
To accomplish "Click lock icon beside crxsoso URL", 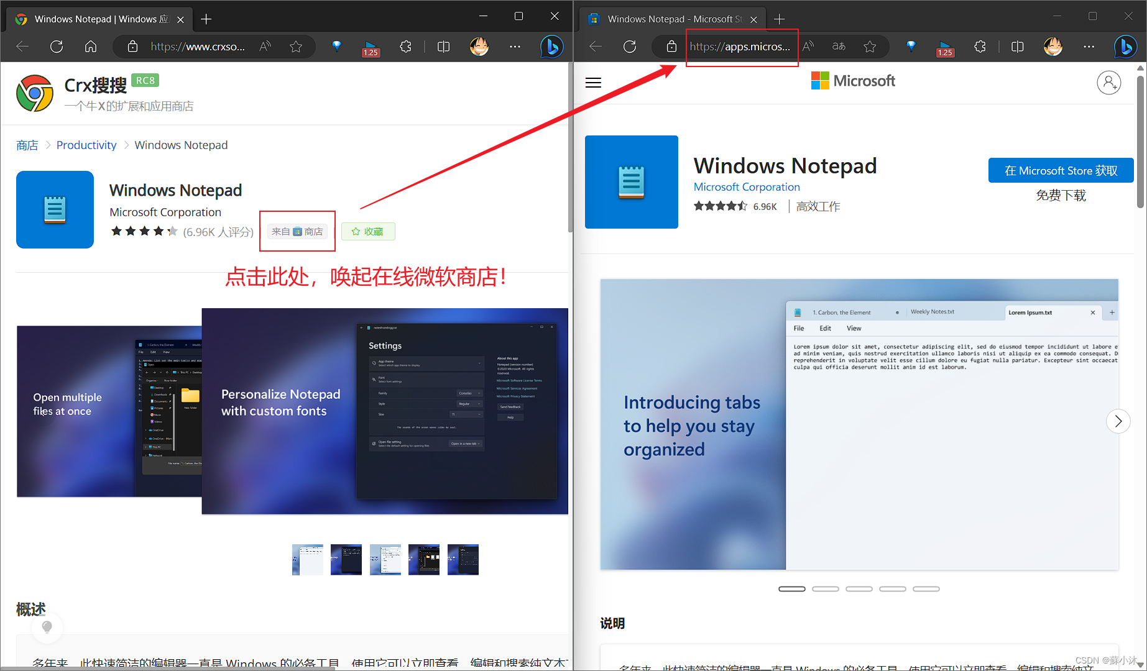I will pos(132,47).
